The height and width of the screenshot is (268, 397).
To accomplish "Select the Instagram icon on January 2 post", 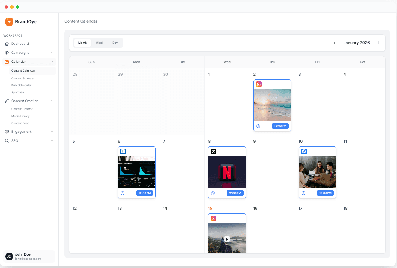I will tap(259, 84).
